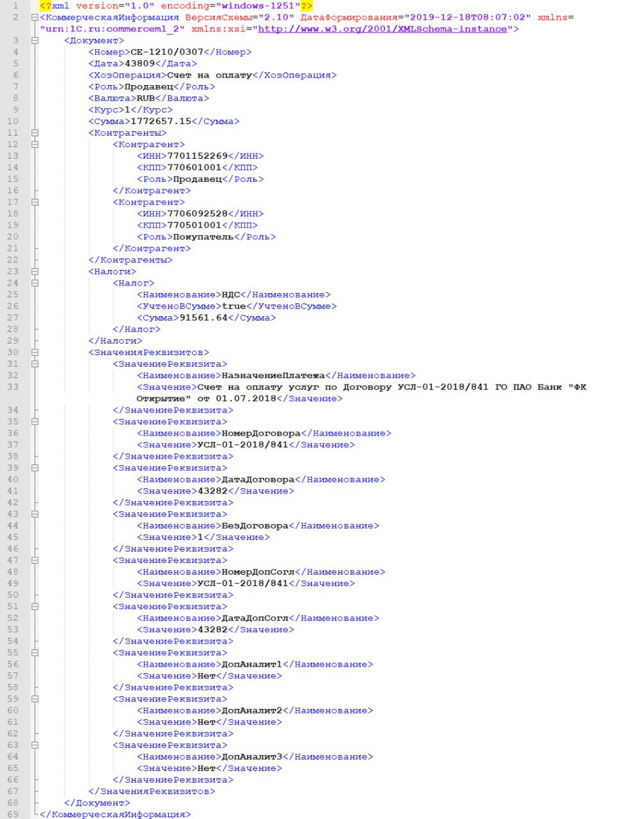Click the НомерДопСогл name text
636x819 pixels.
click(x=258, y=572)
